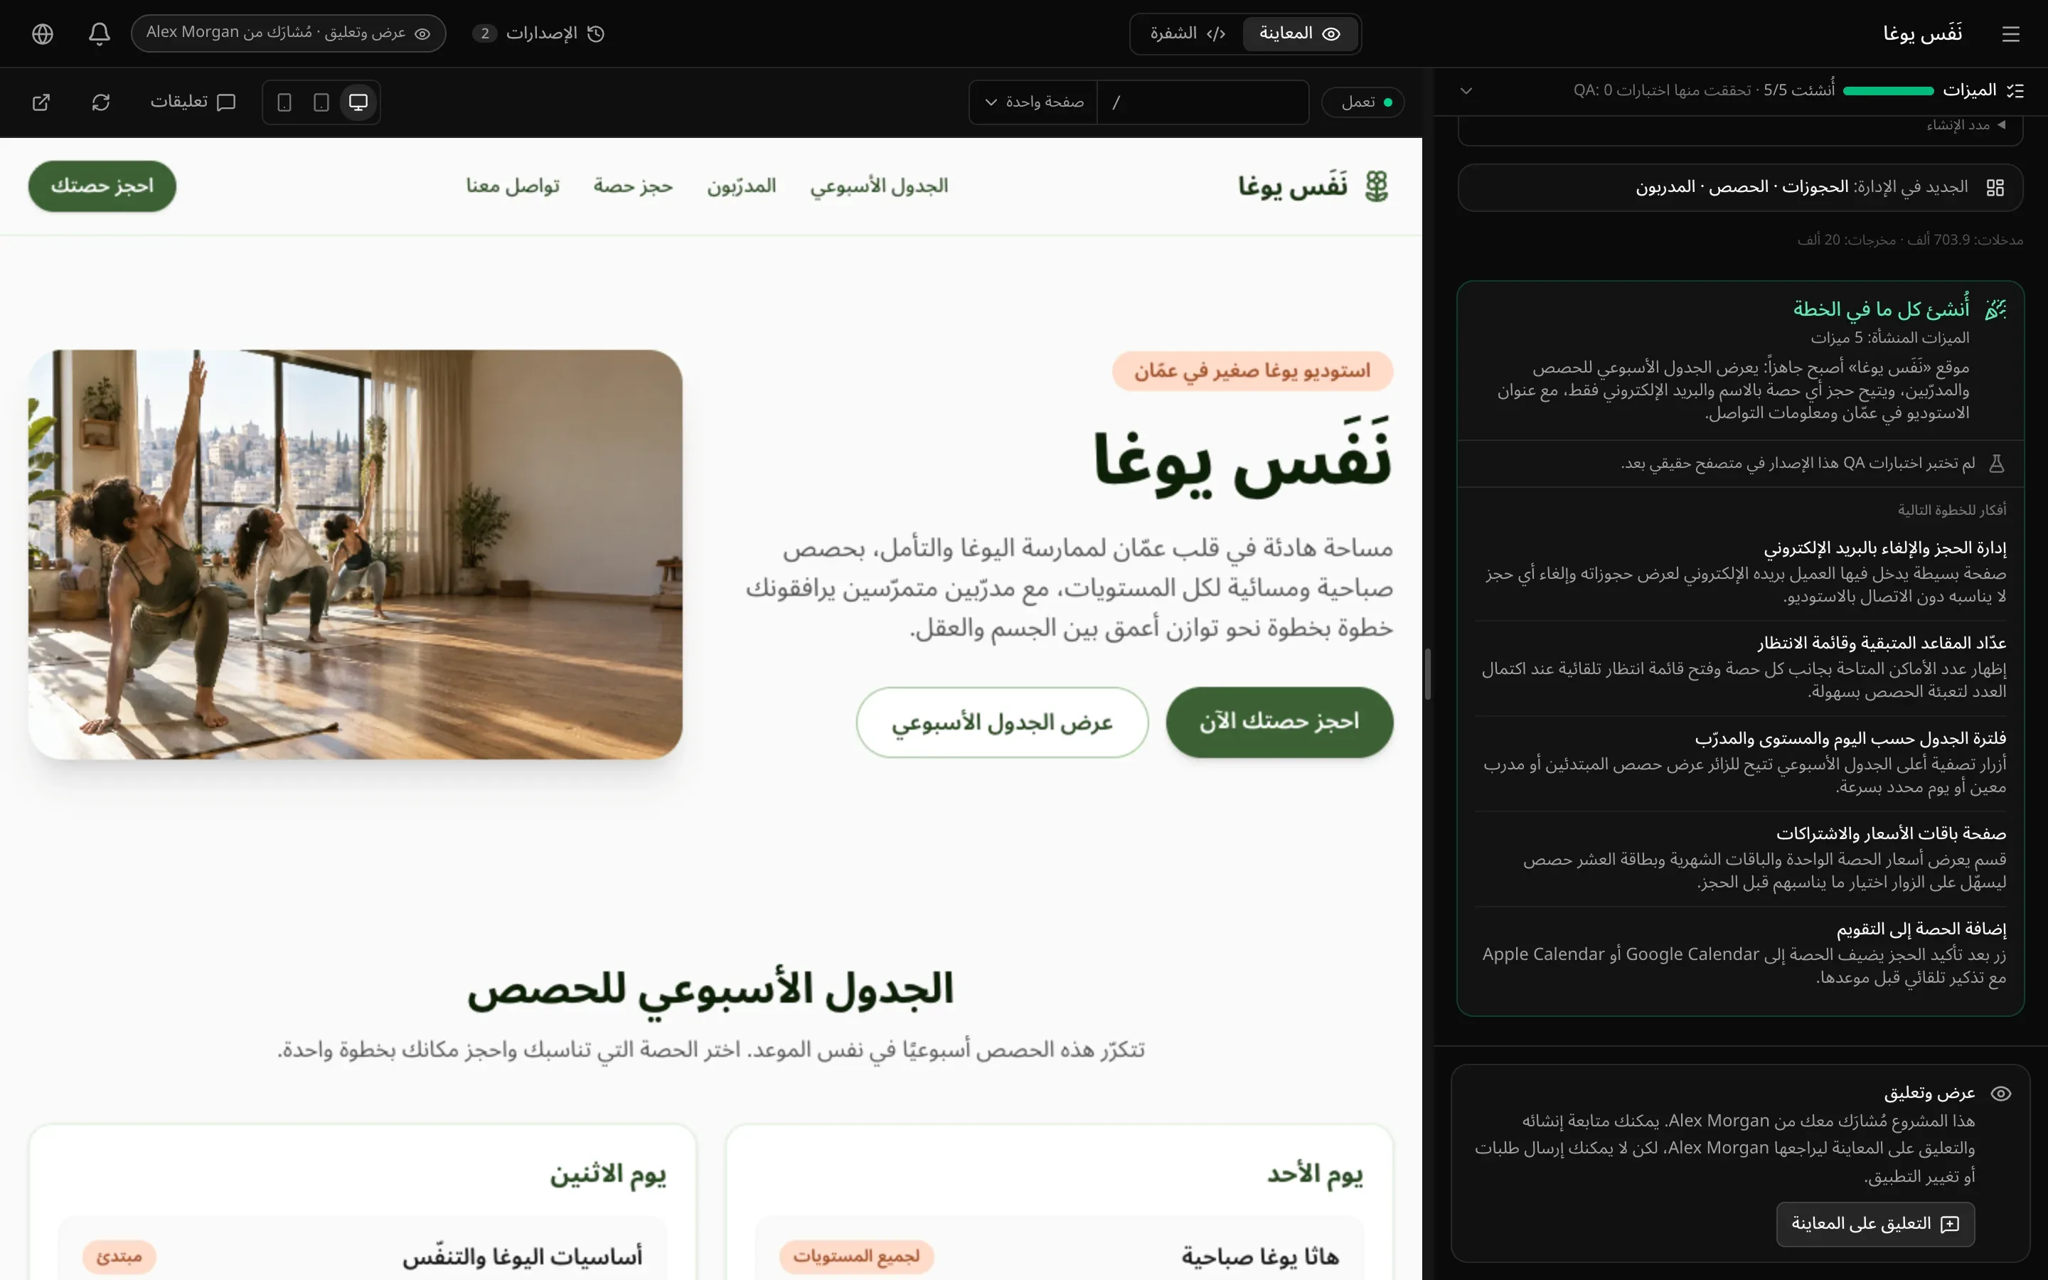Expand the الميزات features header chevron
Image resolution: width=2048 pixels, height=1280 pixels.
(x=1466, y=90)
